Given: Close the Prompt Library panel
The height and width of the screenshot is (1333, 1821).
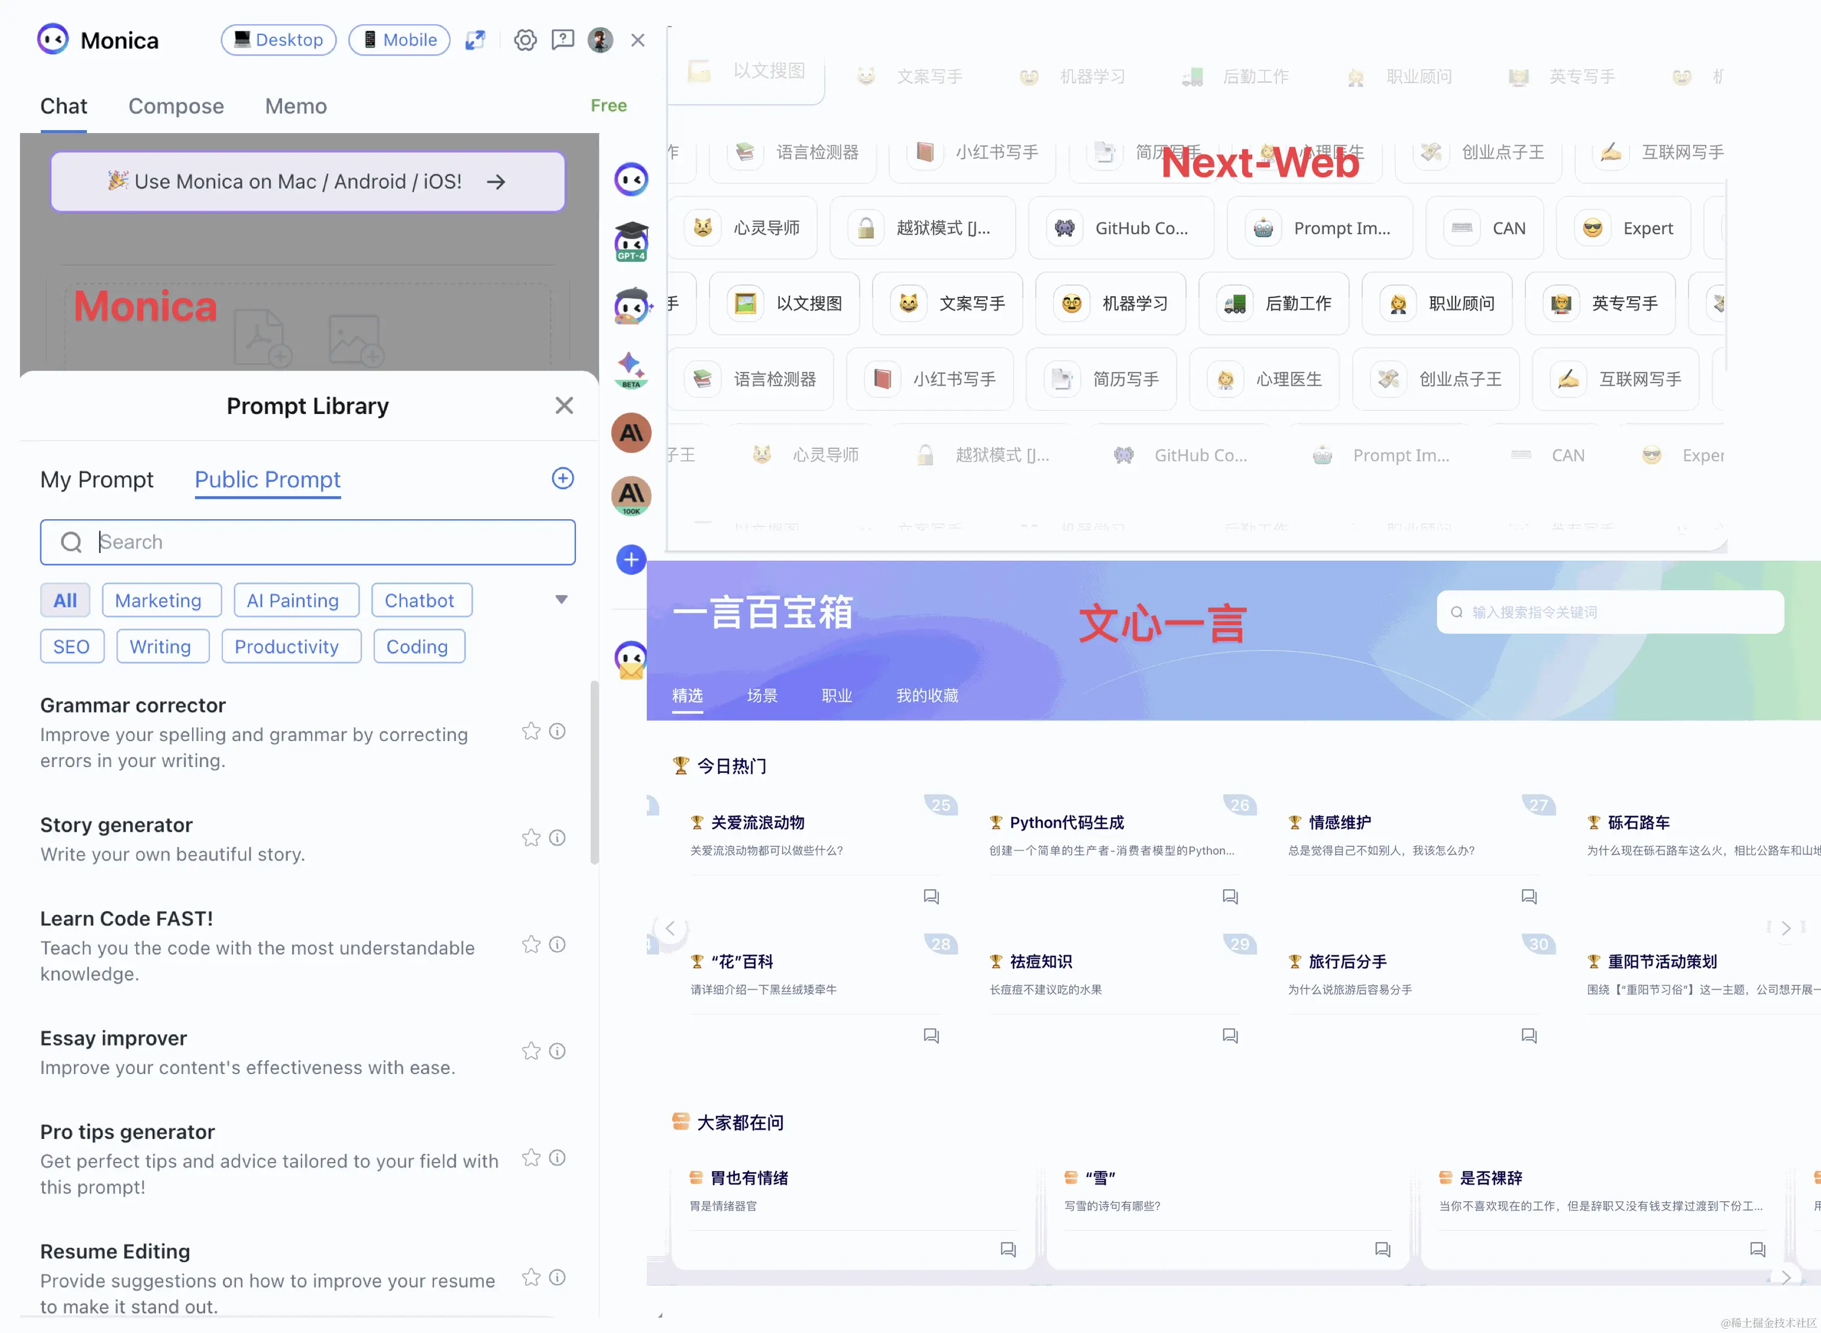Looking at the screenshot, I should [x=564, y=405].
